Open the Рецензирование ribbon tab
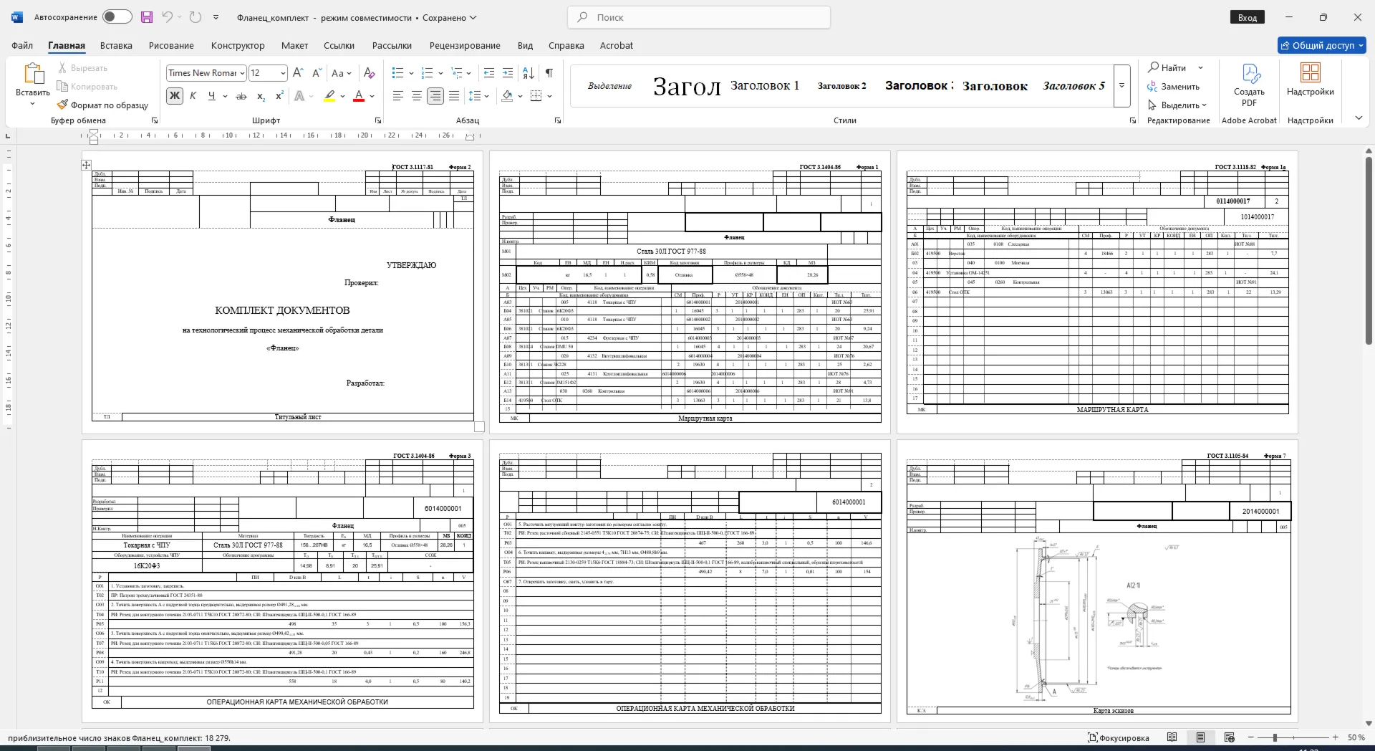This screenshot has height=751, width=1375. click(x=465, y=45)
